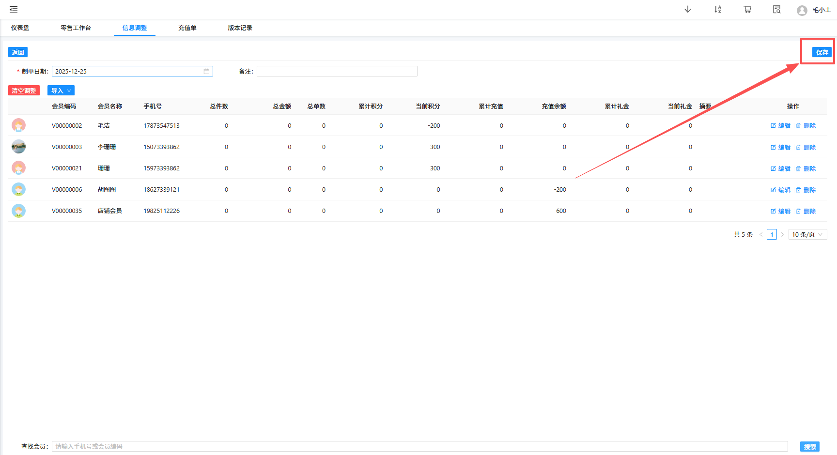837x455 pixels.
Task: Collapse the sidebar menu hamburger icon
Action: point(14,10)
